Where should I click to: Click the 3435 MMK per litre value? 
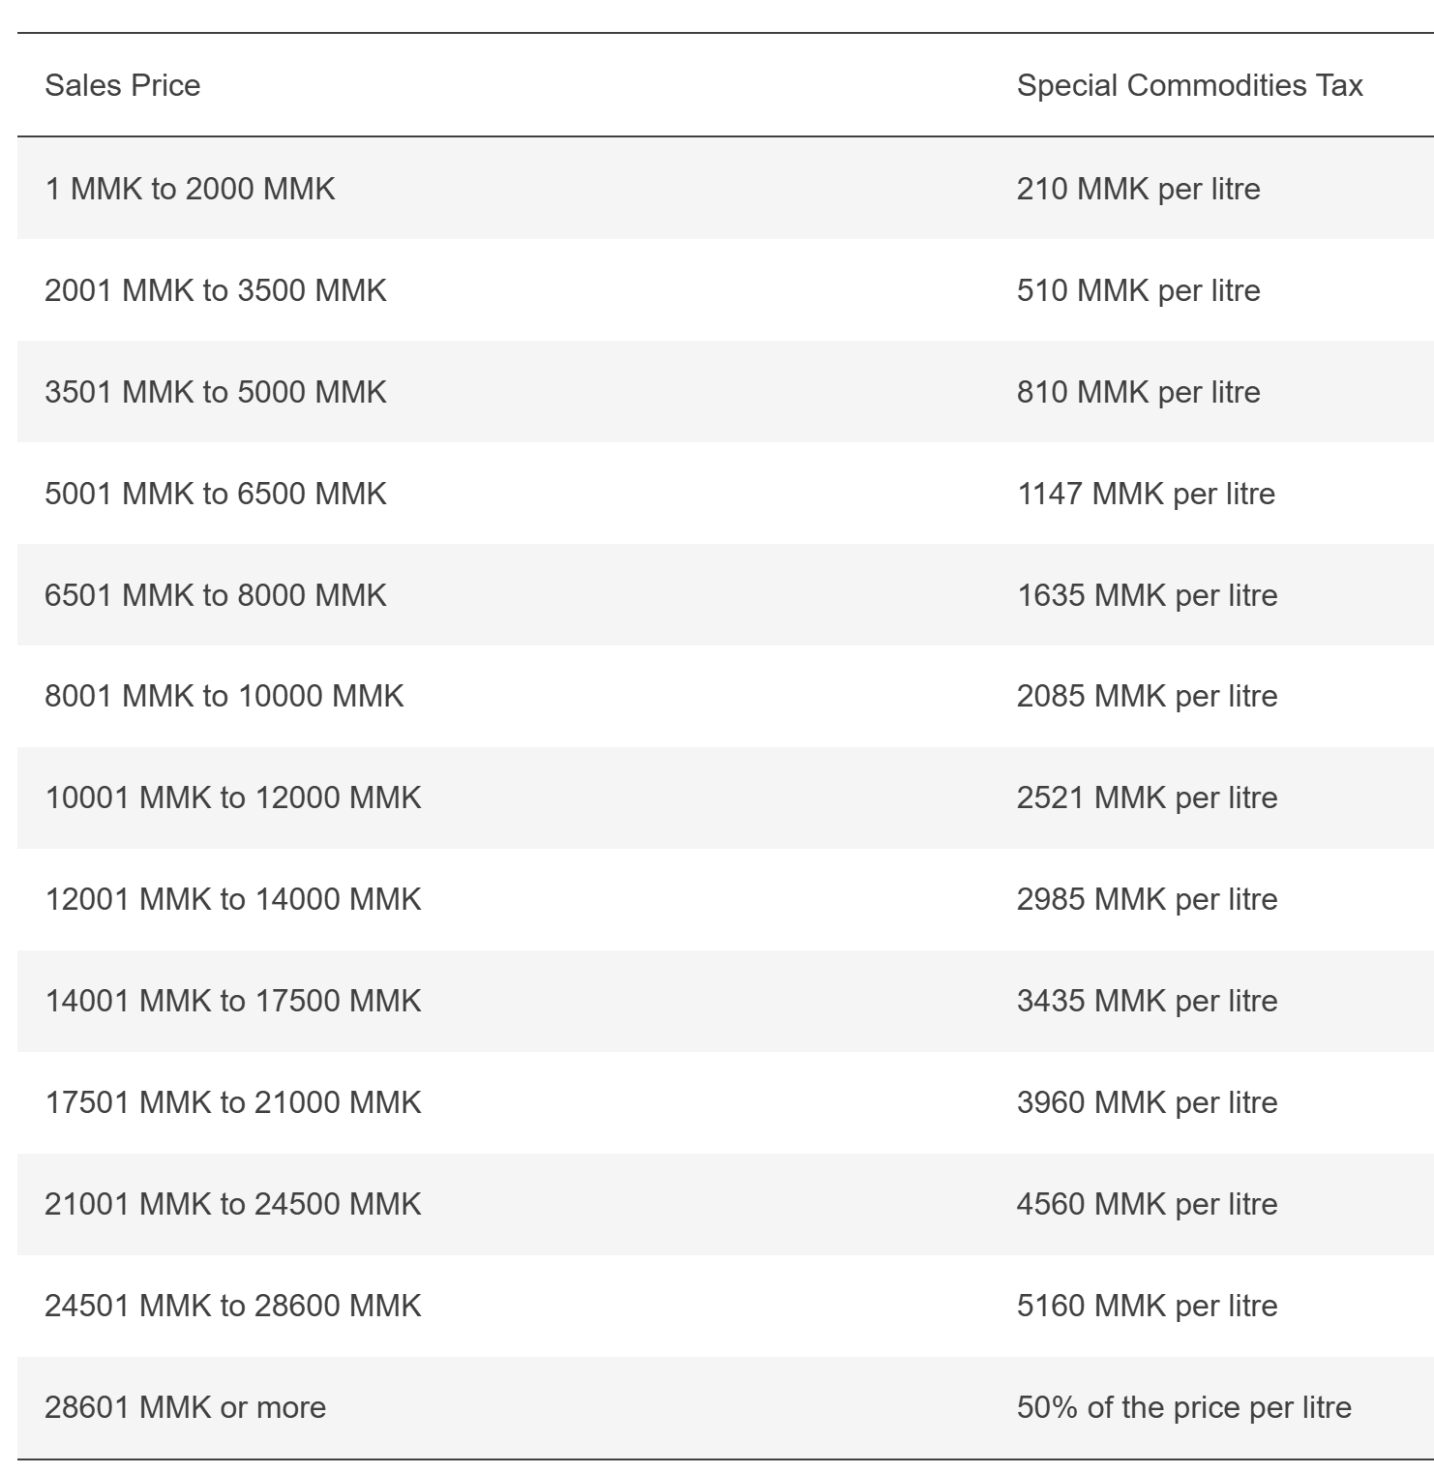1147,1001
